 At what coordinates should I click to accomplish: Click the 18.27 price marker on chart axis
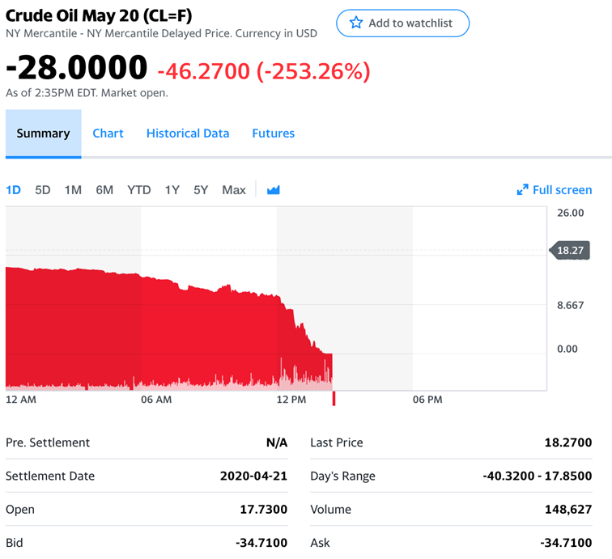(x=570, y=251)
